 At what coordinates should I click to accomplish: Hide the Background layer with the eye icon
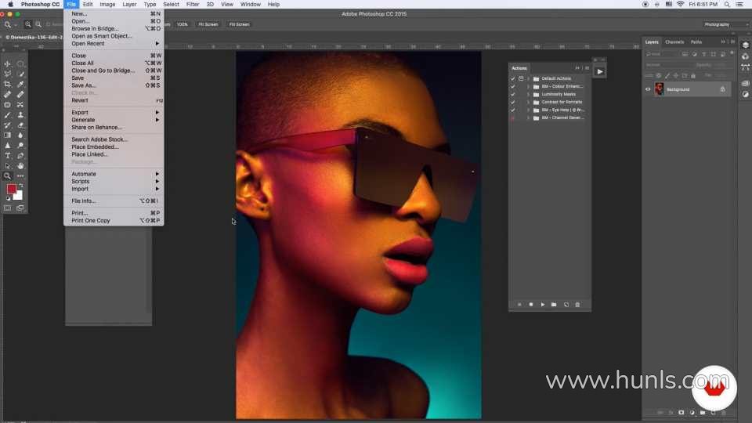648,89
